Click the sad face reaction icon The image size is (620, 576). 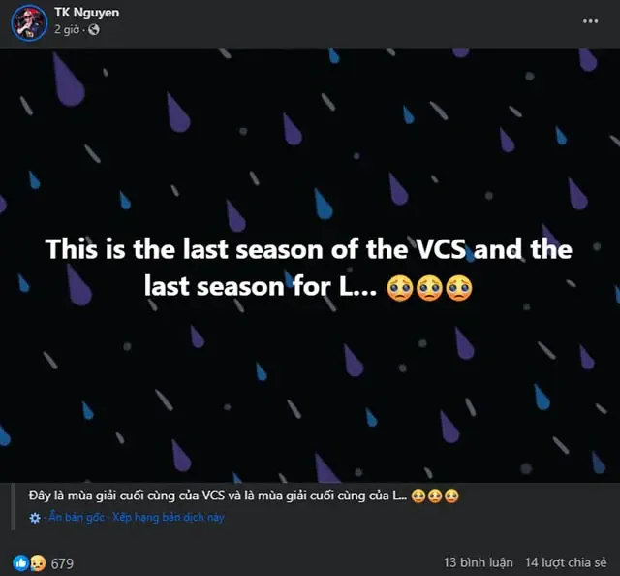click(38, 563)
